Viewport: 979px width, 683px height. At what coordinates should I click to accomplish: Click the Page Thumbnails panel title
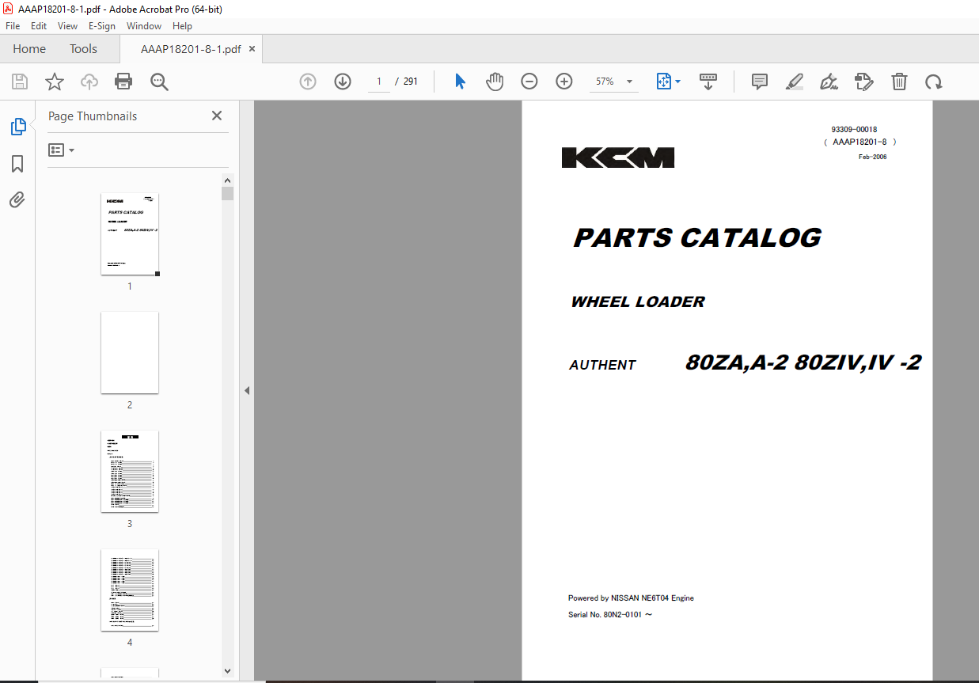pyautogui.click(x=93, y=116)
